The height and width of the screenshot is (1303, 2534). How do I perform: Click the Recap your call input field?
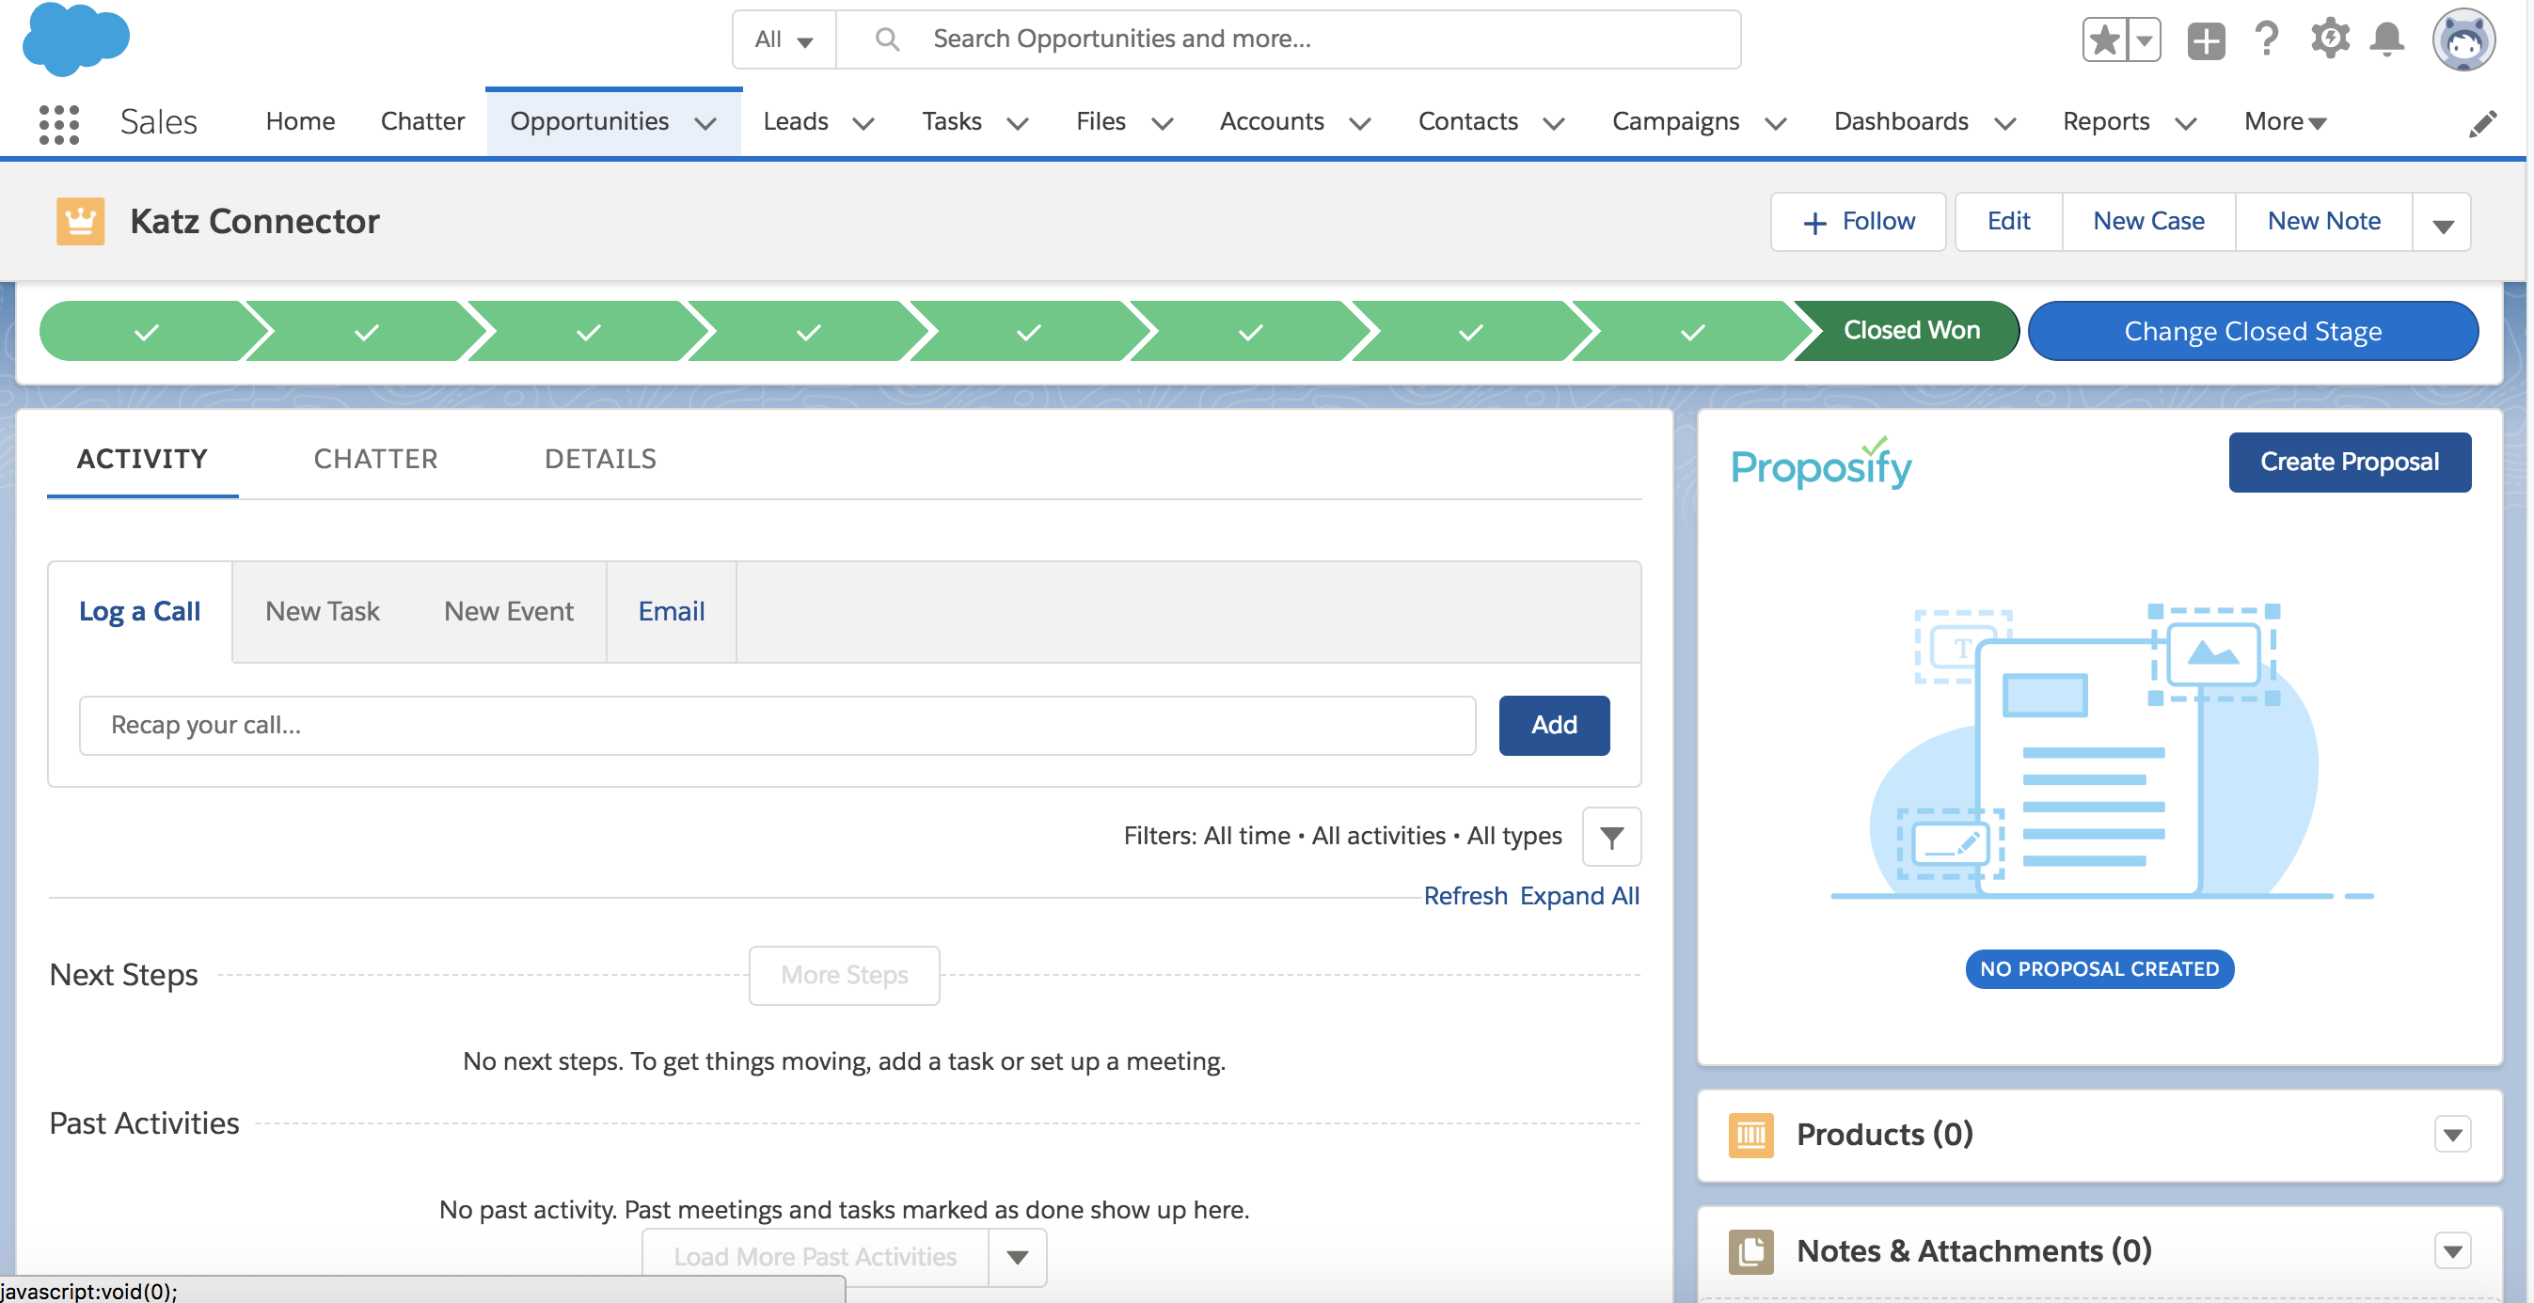(x=777, y=726)
